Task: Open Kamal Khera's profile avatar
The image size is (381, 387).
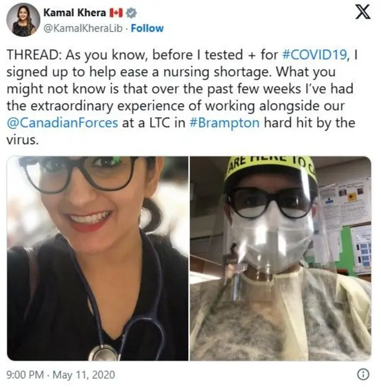Action: pos(23,20)
